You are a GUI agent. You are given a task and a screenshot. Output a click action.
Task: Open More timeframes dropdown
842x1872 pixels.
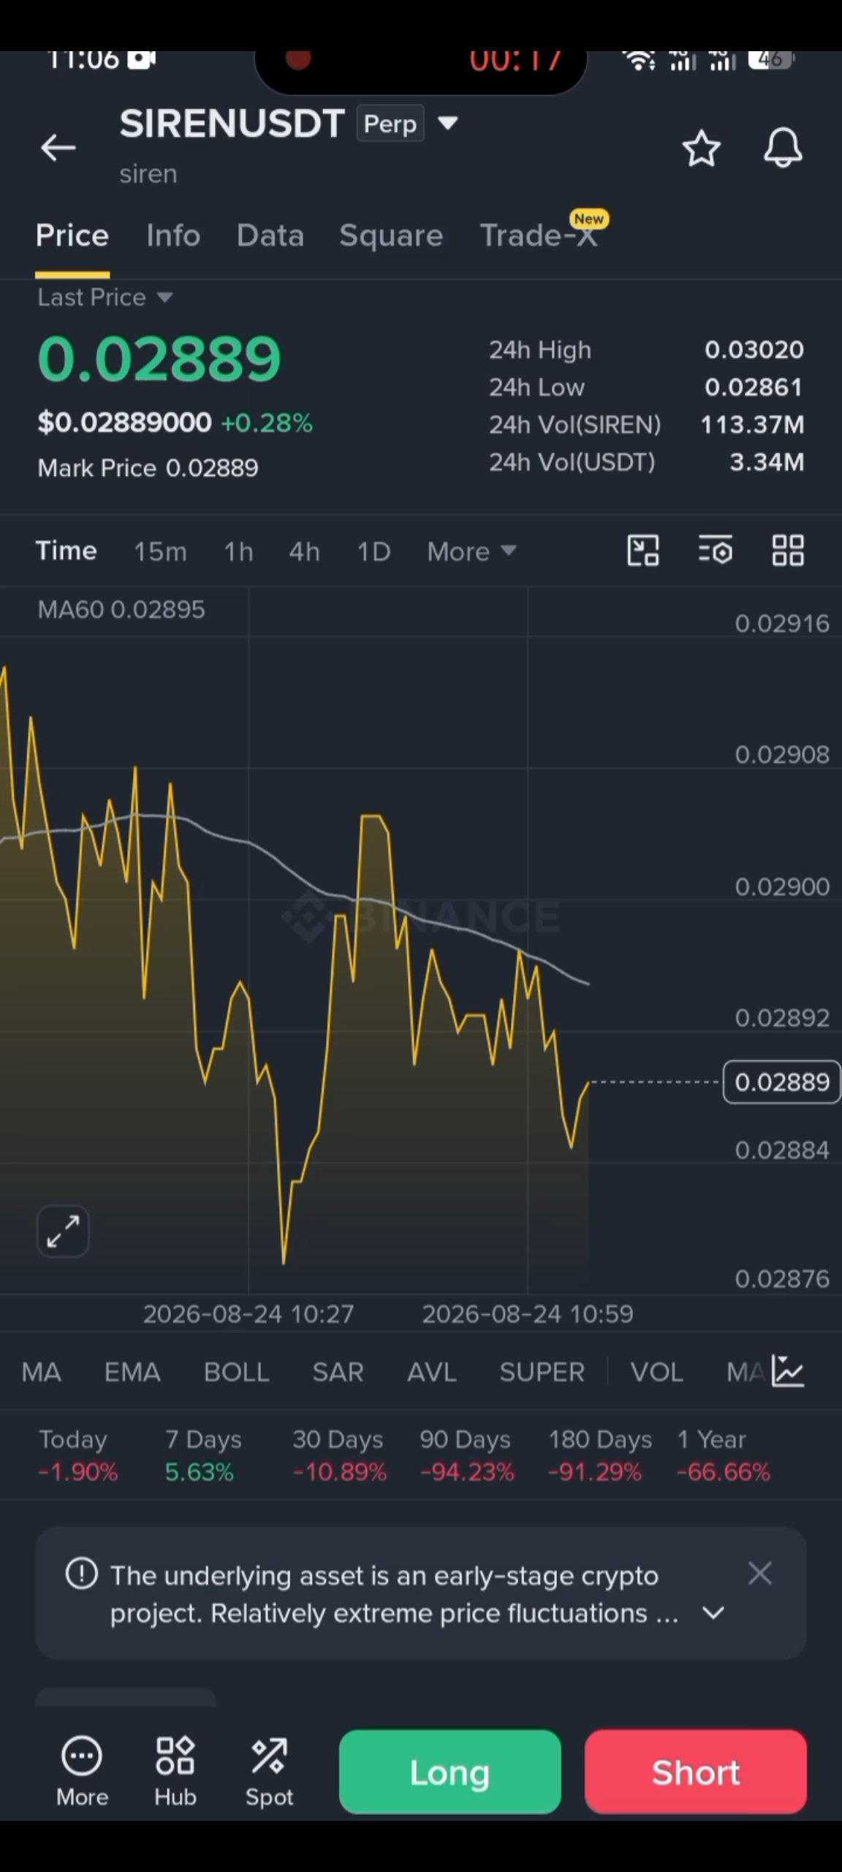471,551
